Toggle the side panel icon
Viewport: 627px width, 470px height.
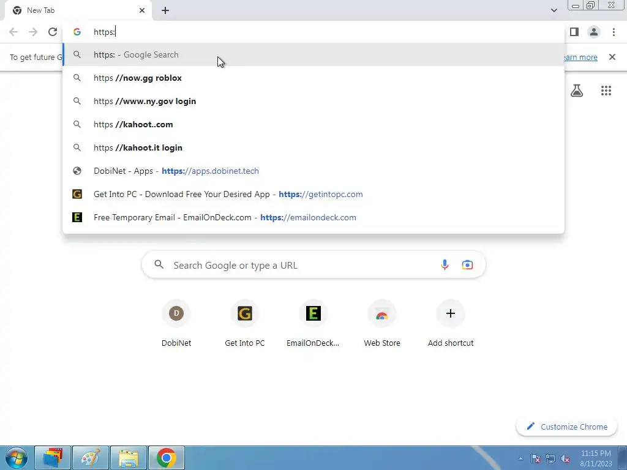pyautogui.click(x=574, y=32)
